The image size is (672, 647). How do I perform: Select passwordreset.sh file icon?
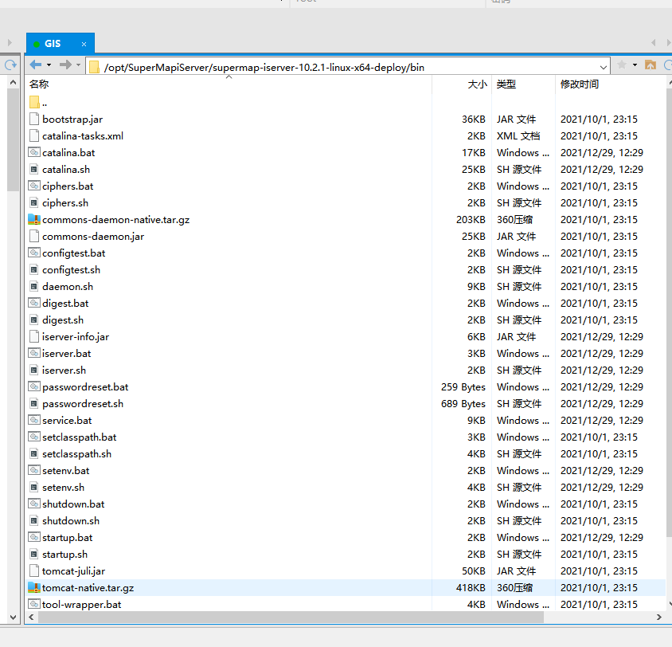click(x=34, y=403)
